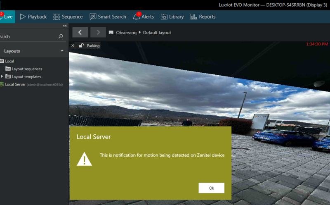Image resolution: width=330 pixels, height=205 pixels.
Task: Switch to the Live tab
Action: point(7,17)
